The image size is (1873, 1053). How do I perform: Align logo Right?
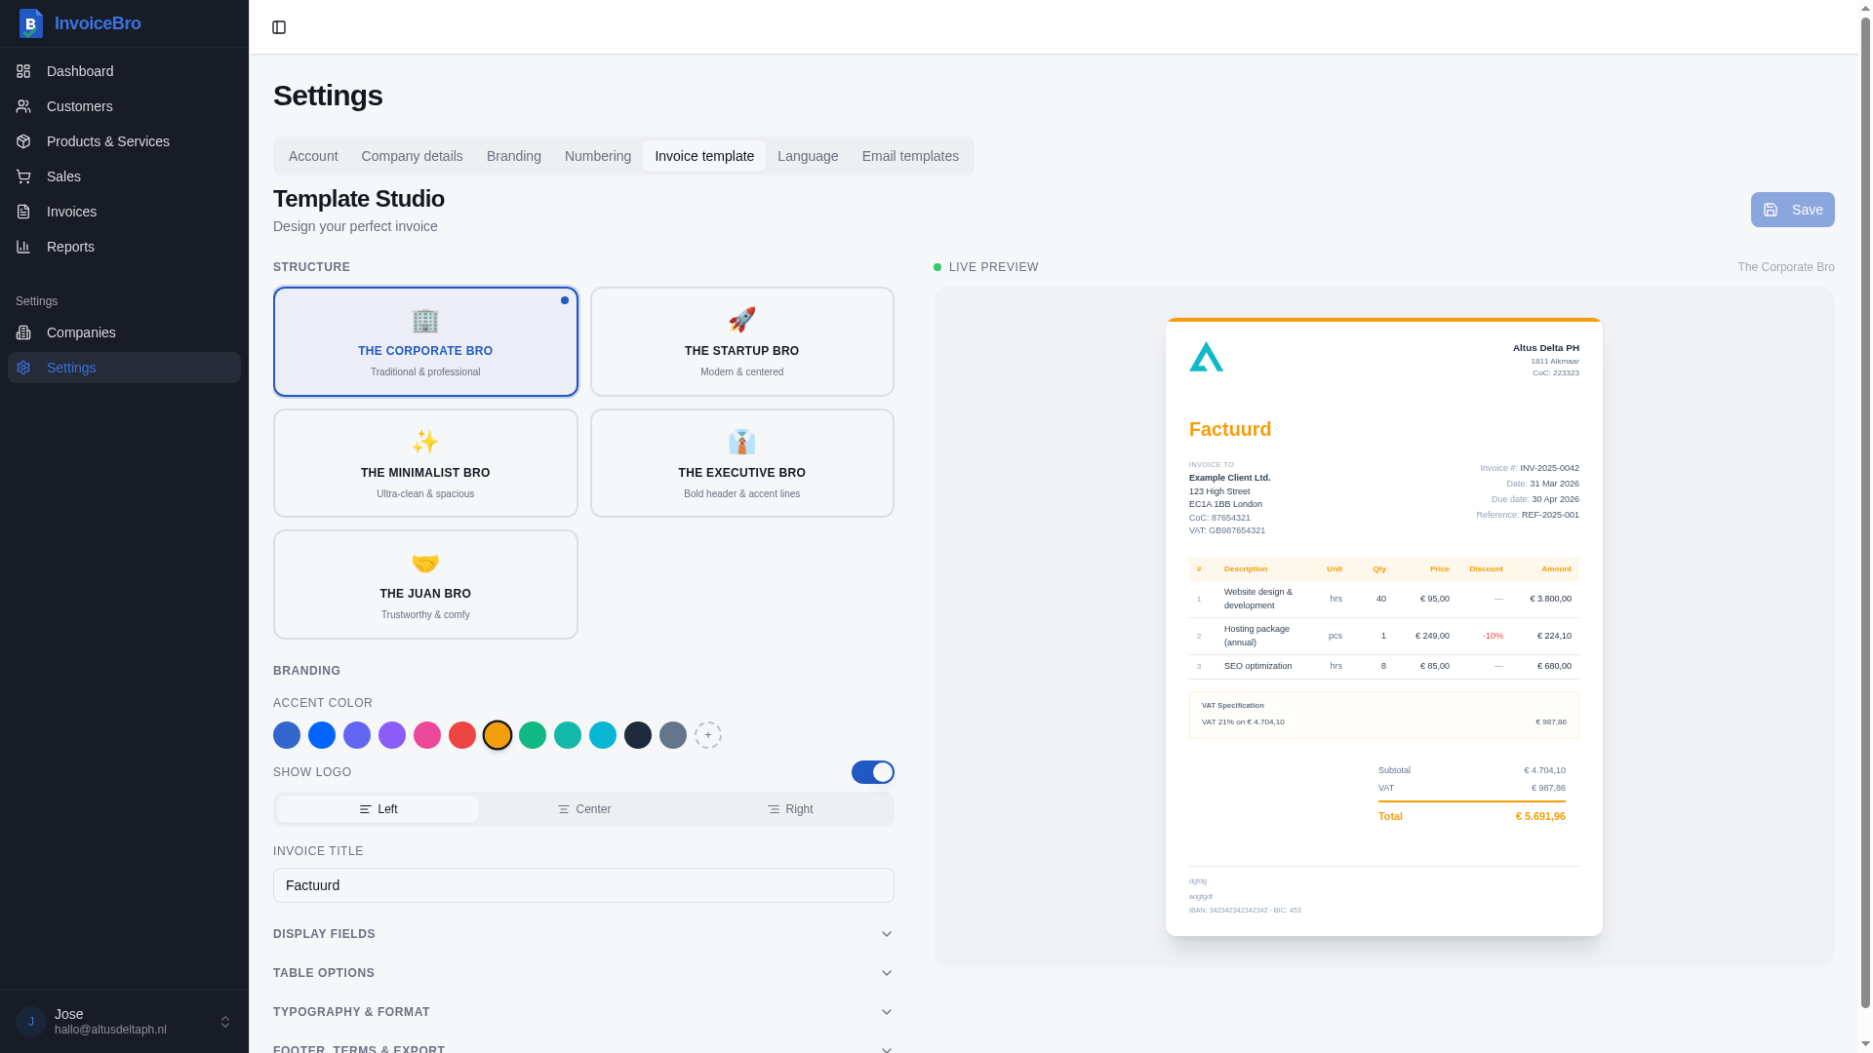click(789, 809)
